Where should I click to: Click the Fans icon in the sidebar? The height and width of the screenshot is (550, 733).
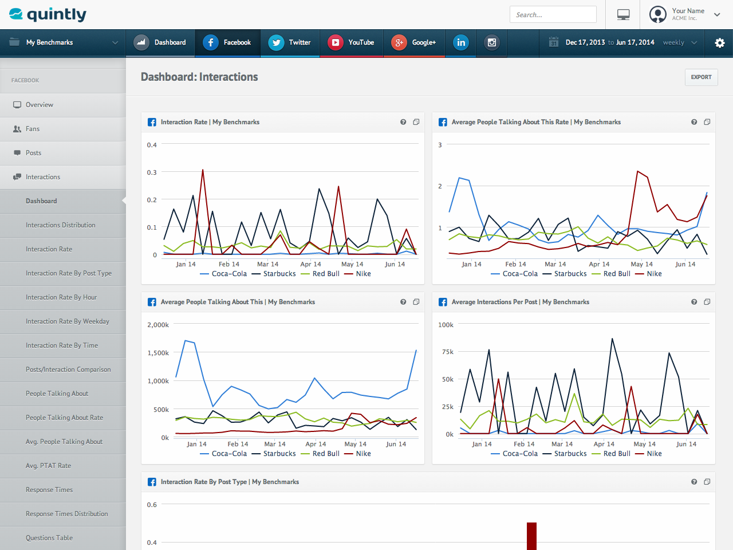17,129
